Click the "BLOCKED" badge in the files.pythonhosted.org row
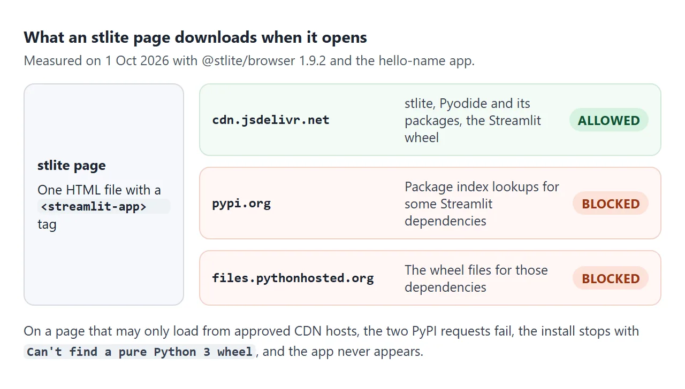 coord(611,278)
